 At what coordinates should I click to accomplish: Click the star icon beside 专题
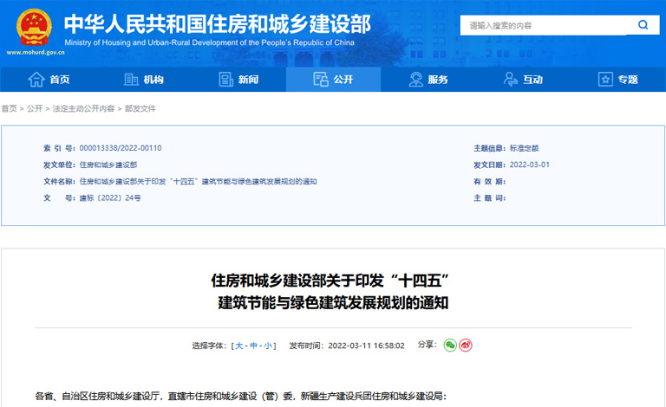tap(605, 80)
